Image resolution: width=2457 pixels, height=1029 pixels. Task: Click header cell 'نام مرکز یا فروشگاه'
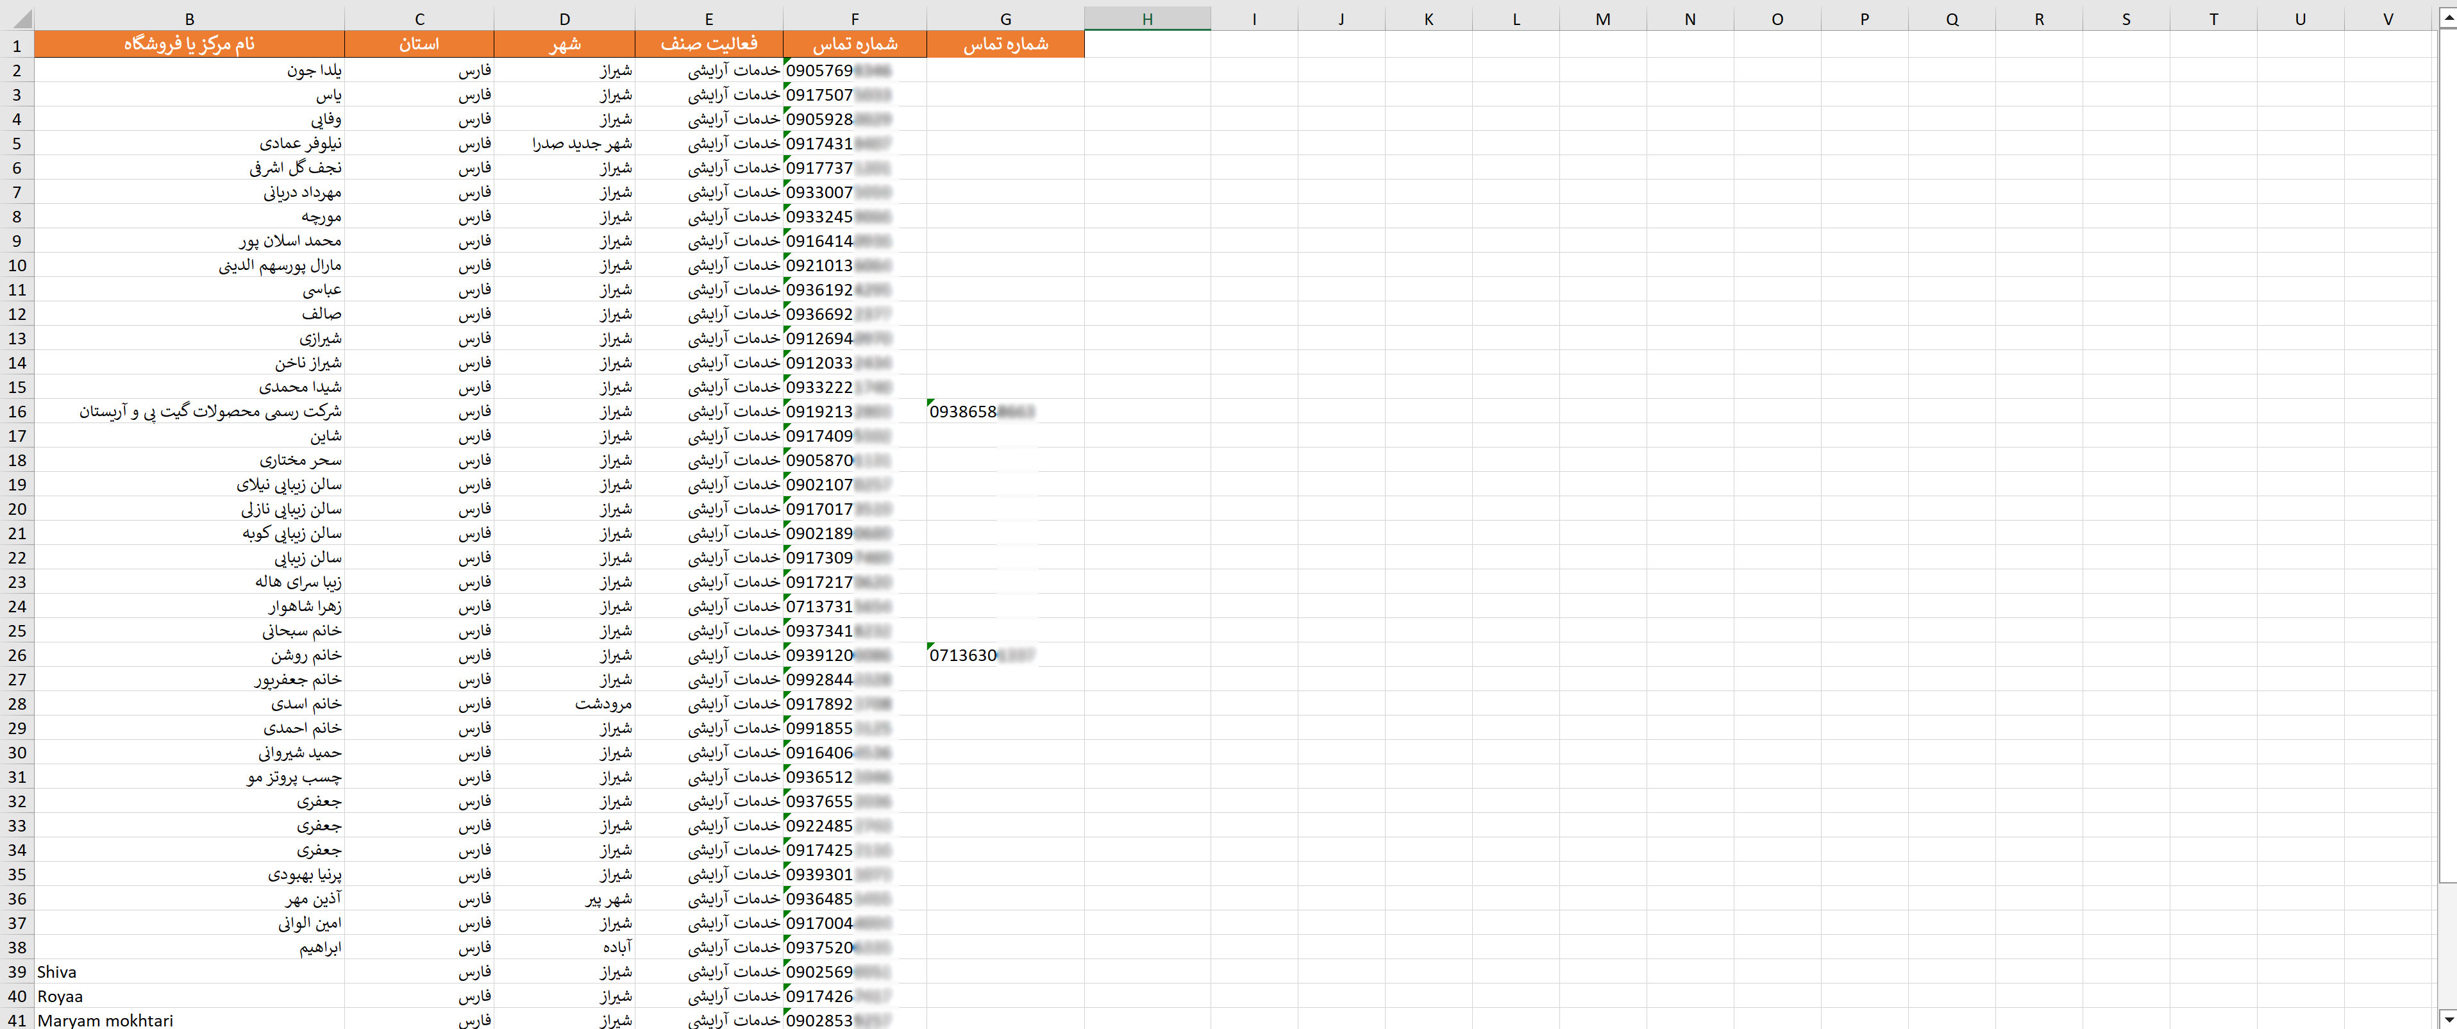pyautogui.click(x=189, y=44)
